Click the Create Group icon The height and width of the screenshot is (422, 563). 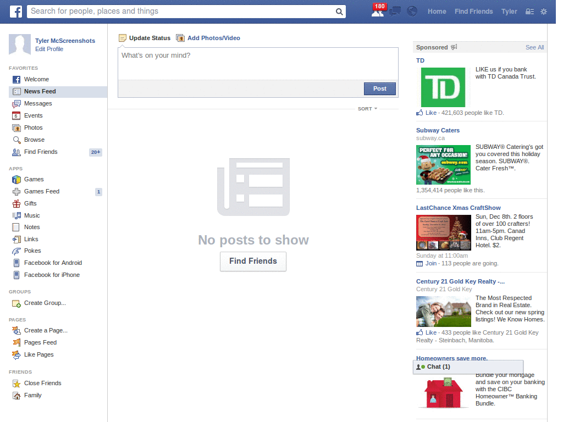click(16, 303)
